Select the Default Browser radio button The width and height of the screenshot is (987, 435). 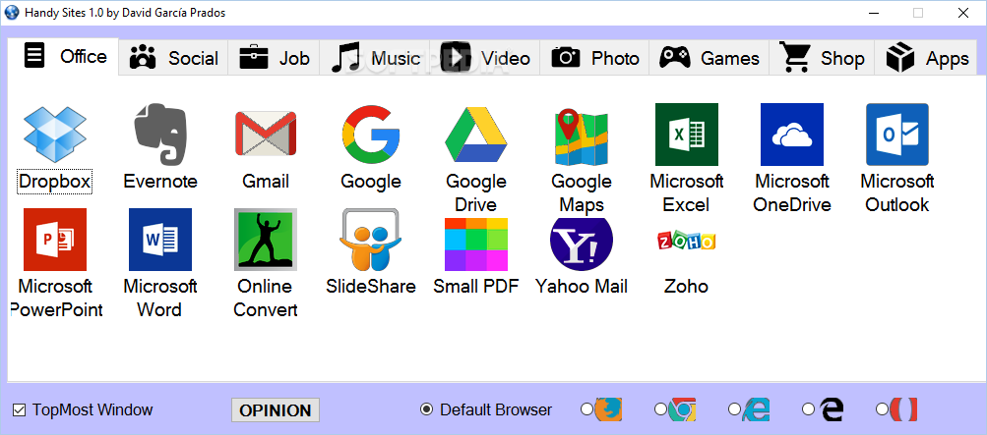426,409
